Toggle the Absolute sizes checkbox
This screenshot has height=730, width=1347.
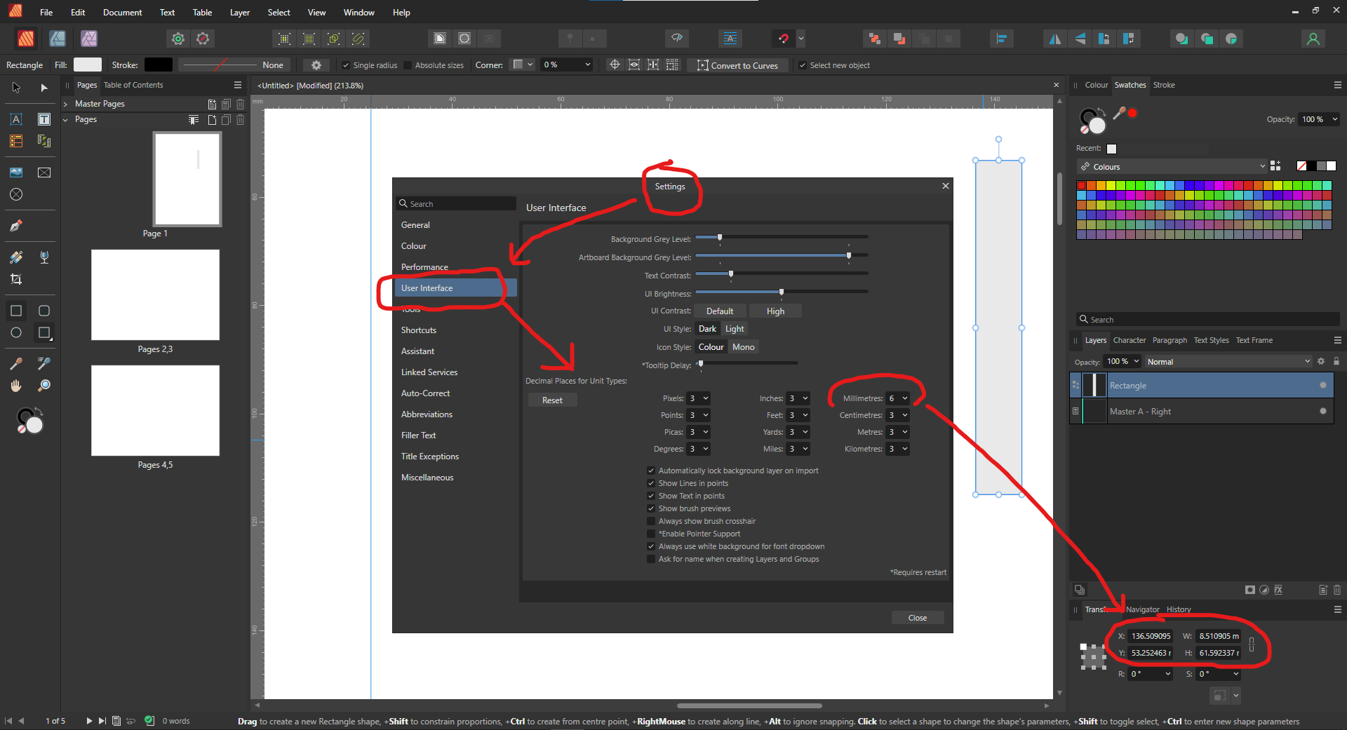pos(408,65)
